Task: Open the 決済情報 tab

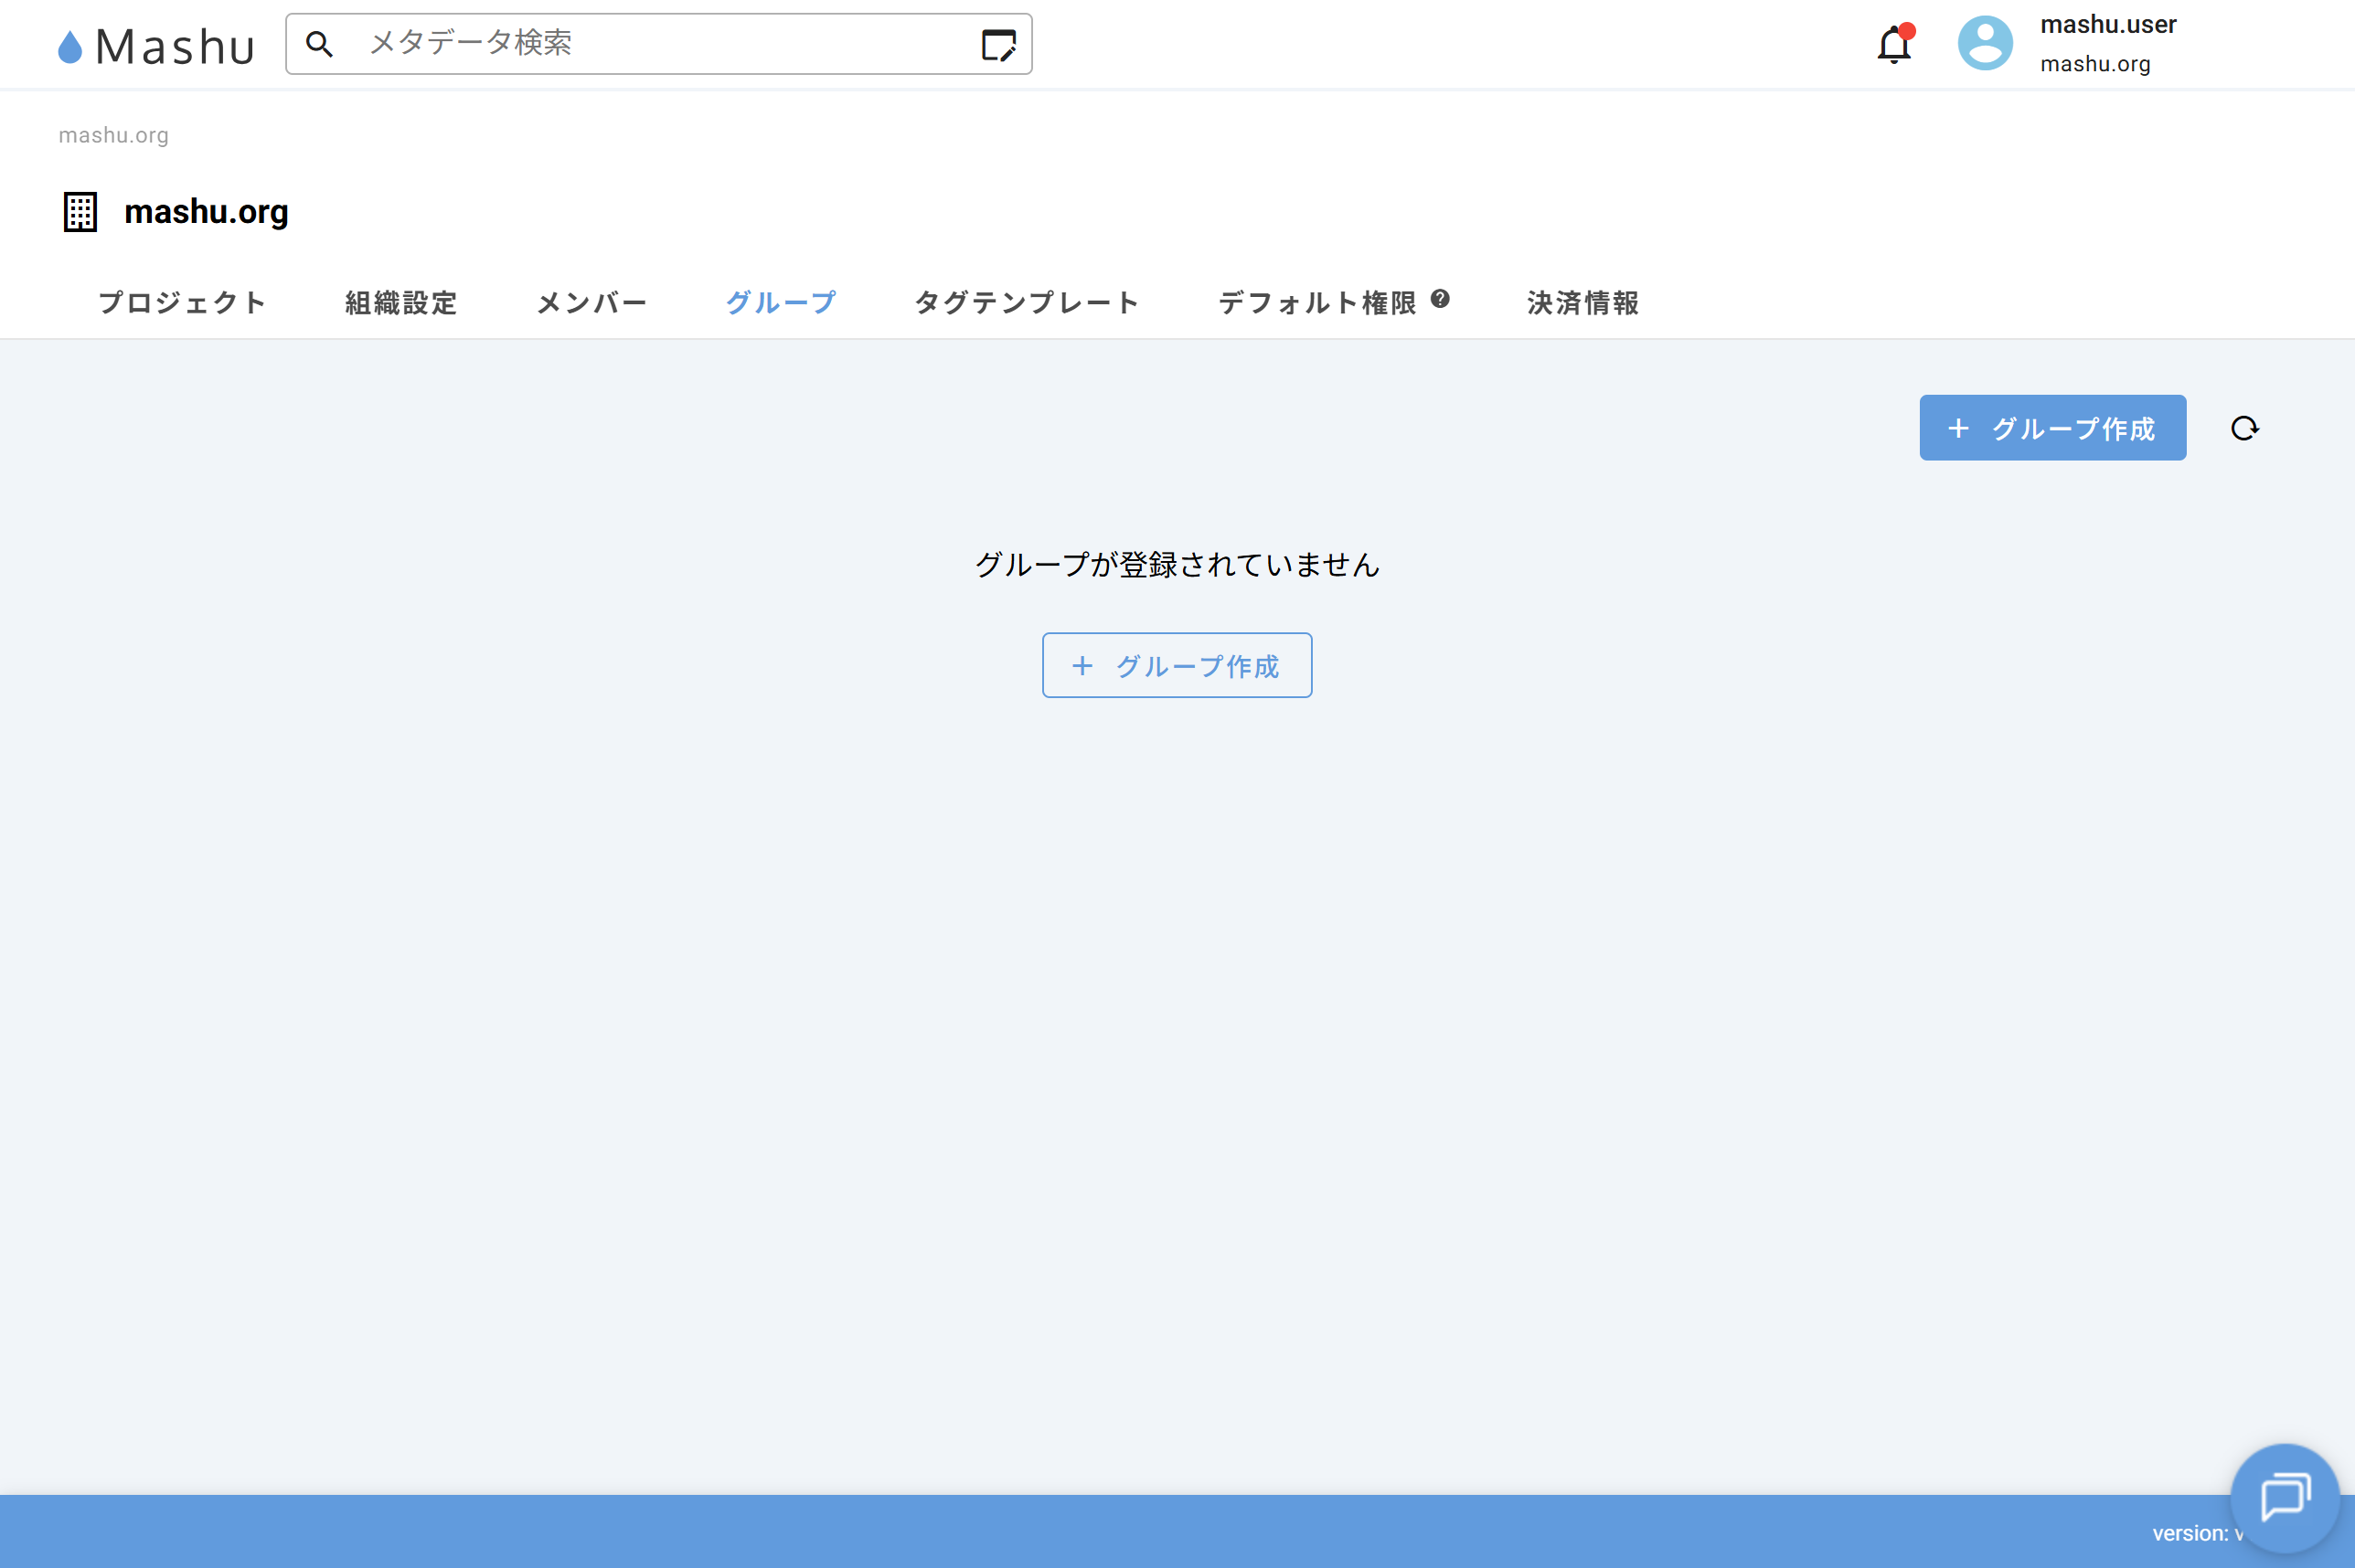Action: (1582, 302)
